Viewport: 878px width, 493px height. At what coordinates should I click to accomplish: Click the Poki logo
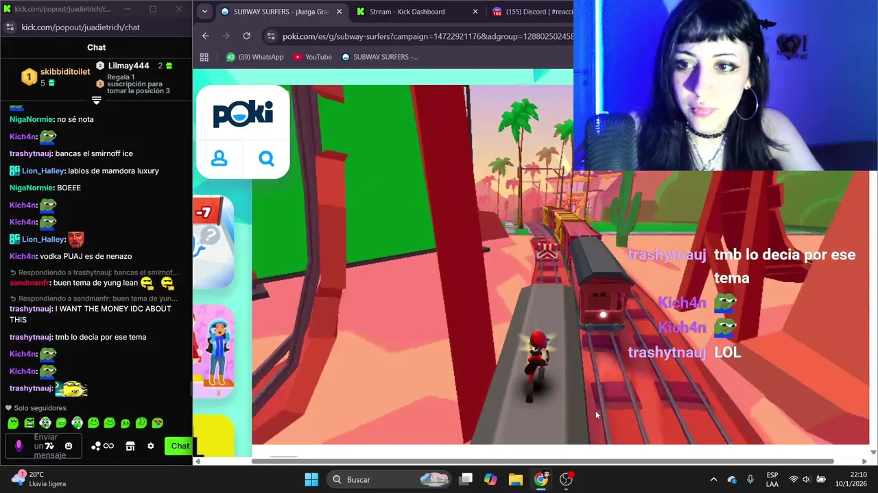click(243, 113)
